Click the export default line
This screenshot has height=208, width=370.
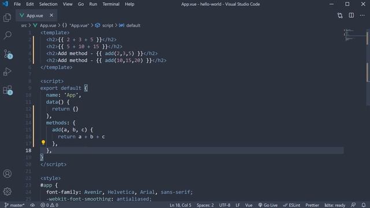point(64,88)
